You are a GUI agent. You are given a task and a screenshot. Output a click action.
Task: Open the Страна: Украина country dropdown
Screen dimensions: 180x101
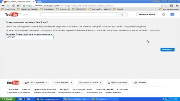63,82
